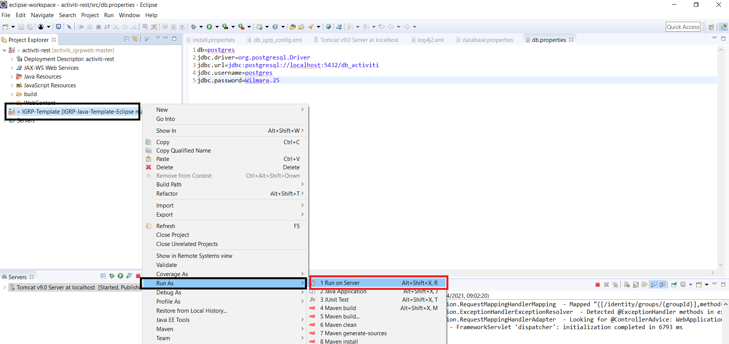The image size is (729, 344).
Task: Open Project Explorer view menu arrow
Action: [x=157, y=38]
